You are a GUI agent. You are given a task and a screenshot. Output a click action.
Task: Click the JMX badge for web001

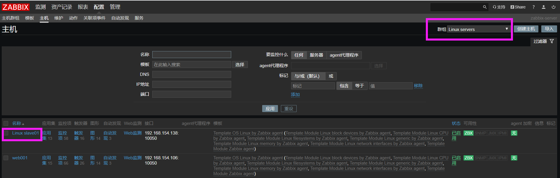point(492,158)
